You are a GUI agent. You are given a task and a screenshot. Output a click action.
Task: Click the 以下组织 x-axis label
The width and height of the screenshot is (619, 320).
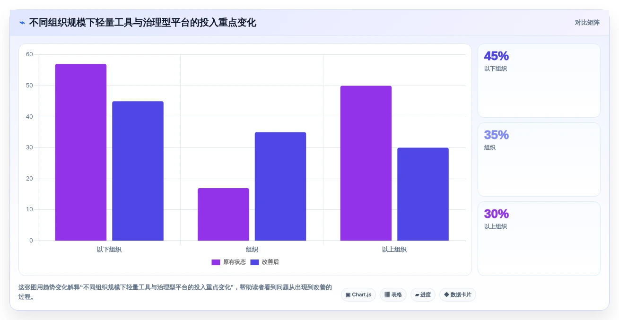click(109, 250)
